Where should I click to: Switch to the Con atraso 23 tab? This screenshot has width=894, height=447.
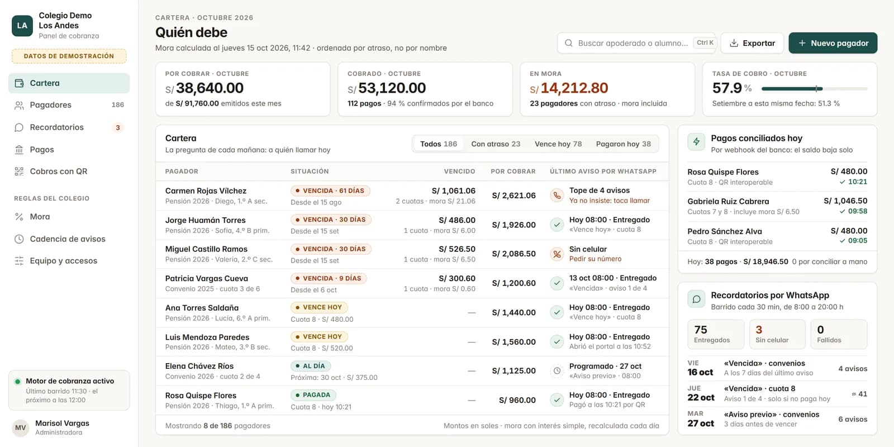point(496,144)
